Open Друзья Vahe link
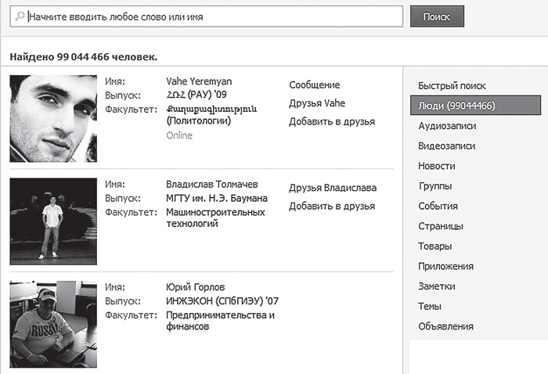 tap(317, 103)
